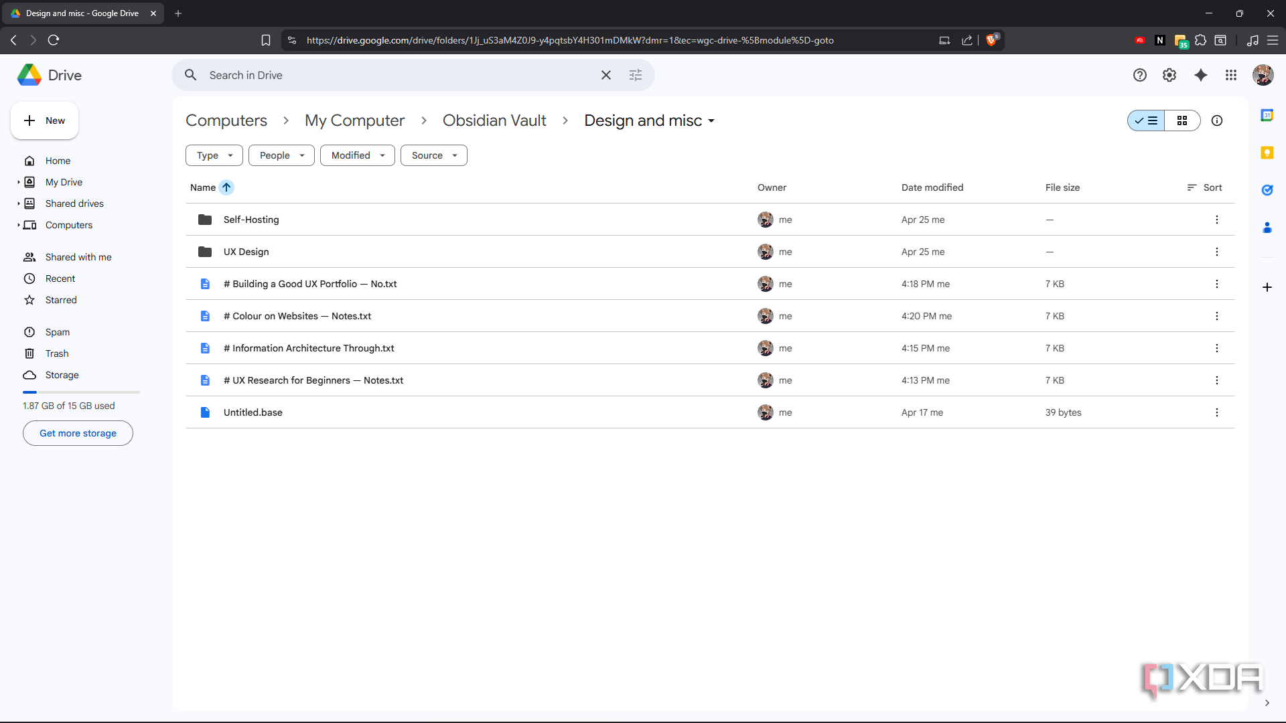Bookmark this page in the browser

tap(266, 40)
